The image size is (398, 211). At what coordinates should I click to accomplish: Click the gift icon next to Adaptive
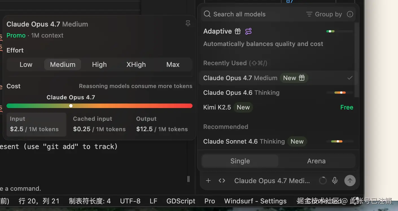[238, 31]
